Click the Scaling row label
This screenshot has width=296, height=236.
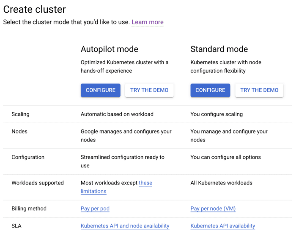(x=20, y=114)
